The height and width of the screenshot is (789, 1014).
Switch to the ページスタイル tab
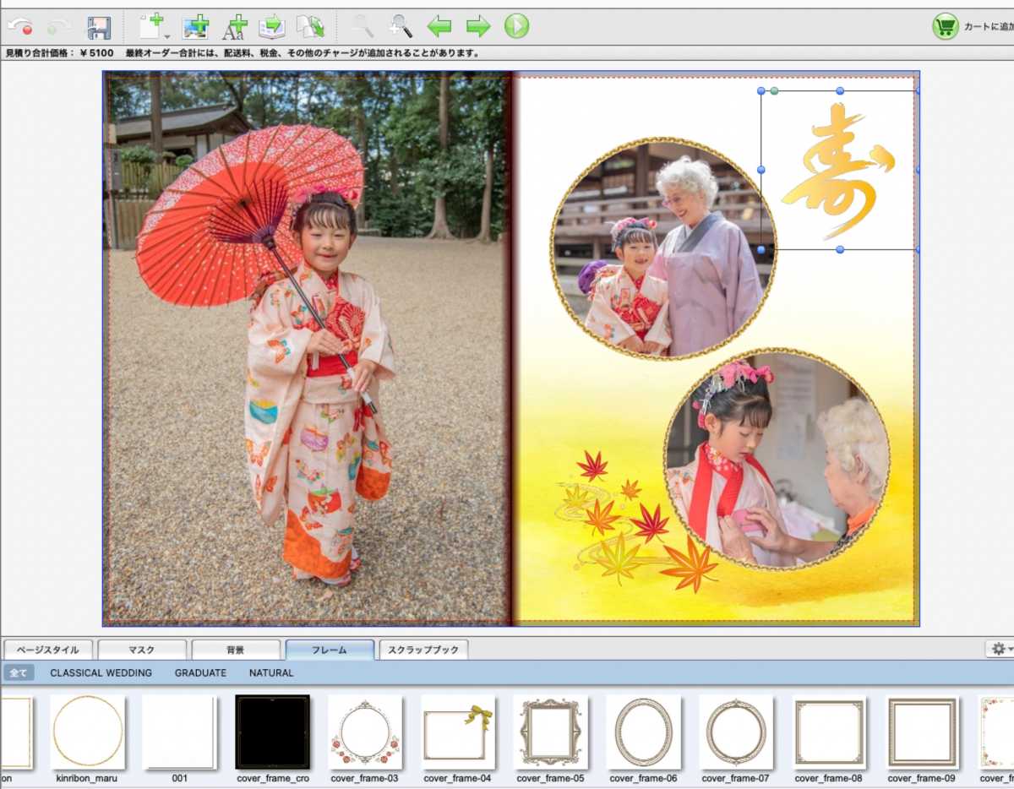click(48, 650)
